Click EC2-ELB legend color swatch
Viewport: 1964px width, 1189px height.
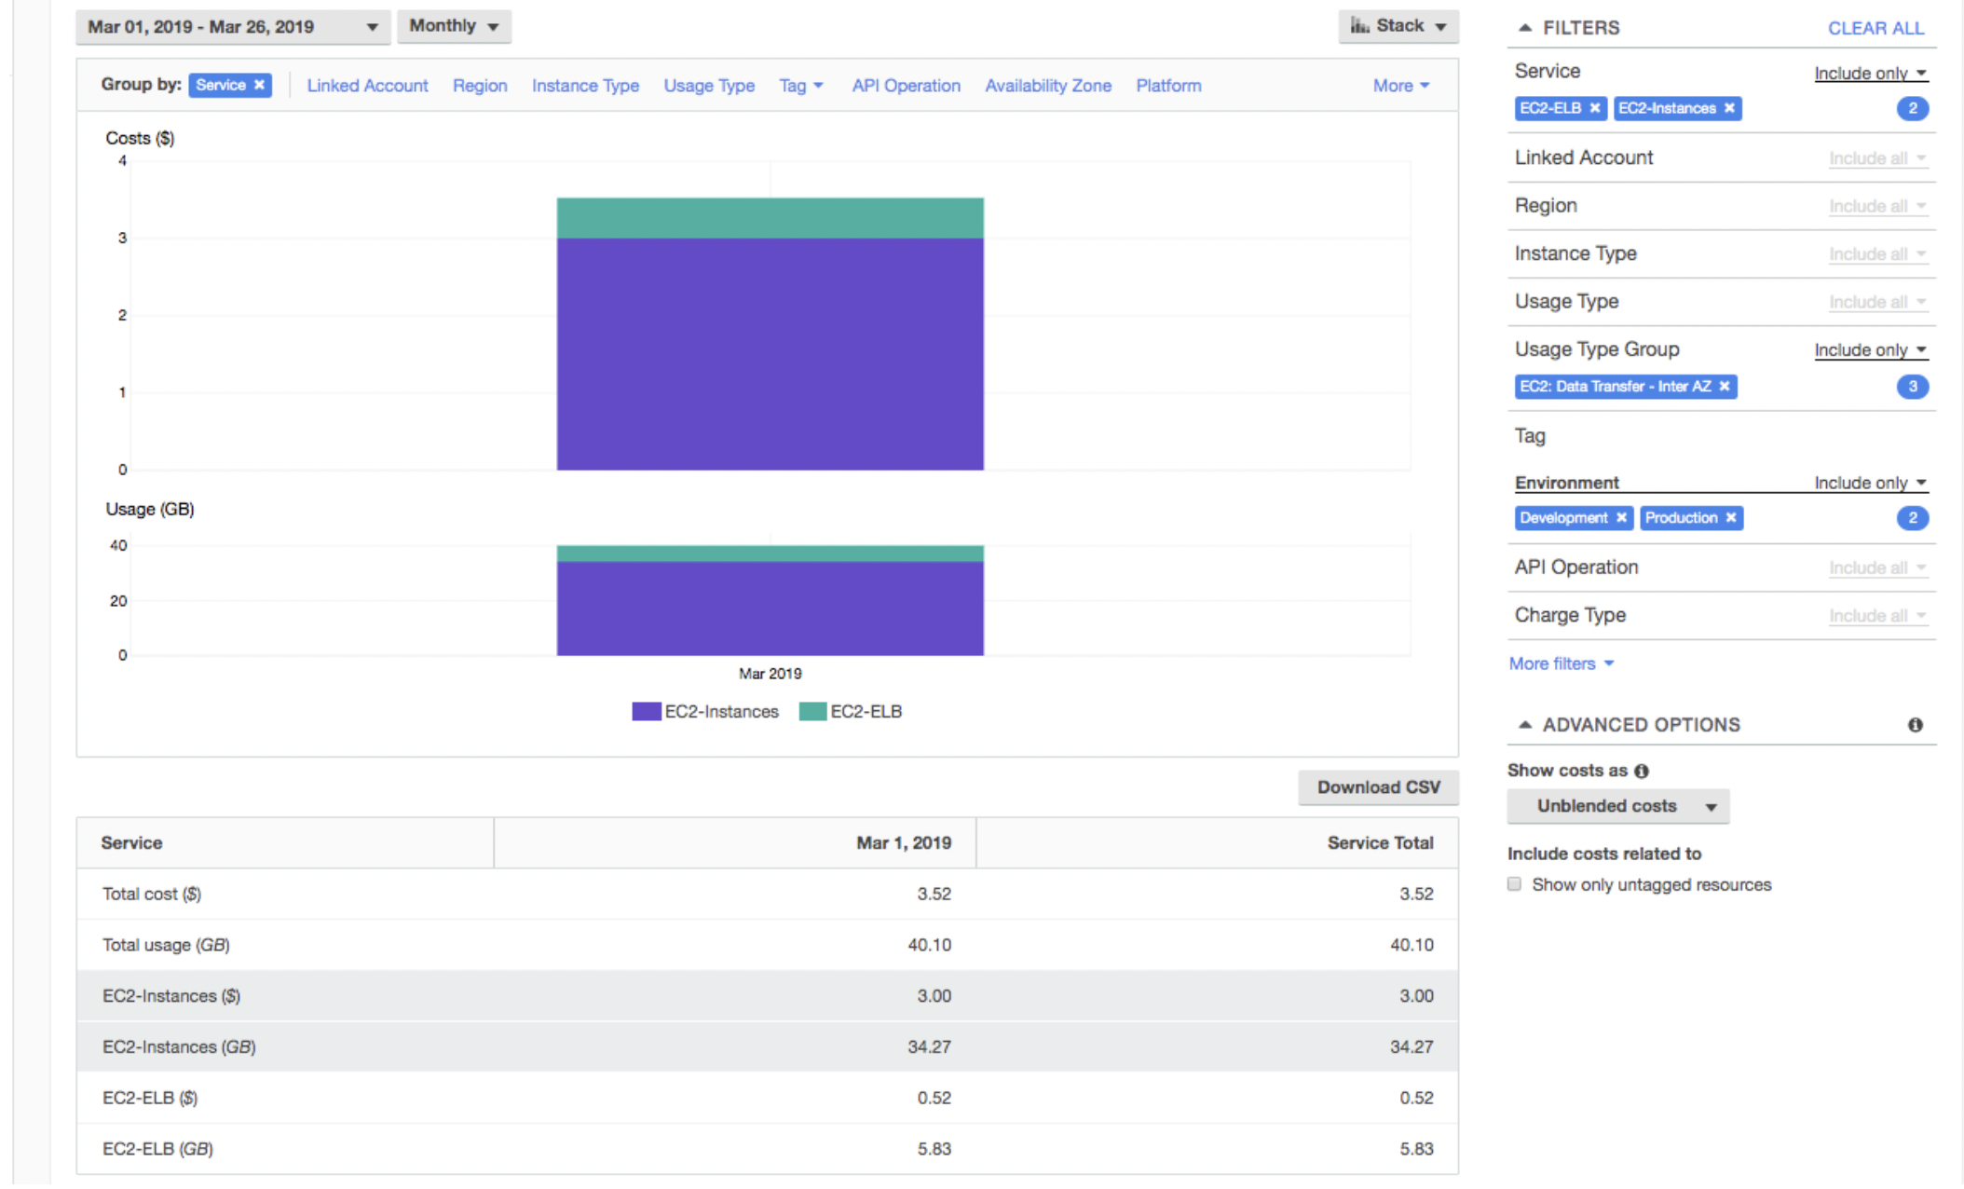[812, 711]
